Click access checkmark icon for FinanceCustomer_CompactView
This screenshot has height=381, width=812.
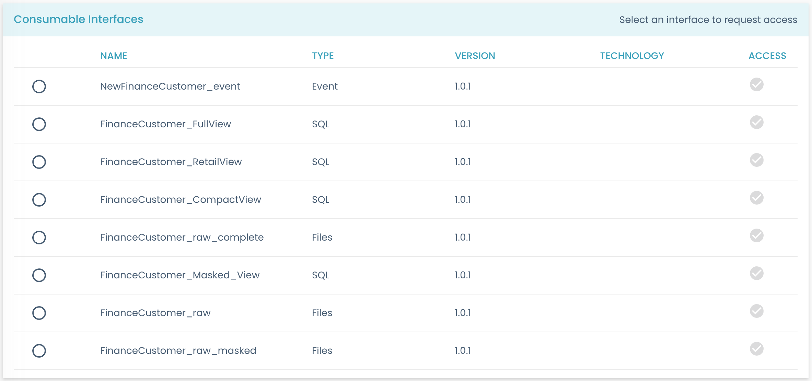tap(756, 198)
